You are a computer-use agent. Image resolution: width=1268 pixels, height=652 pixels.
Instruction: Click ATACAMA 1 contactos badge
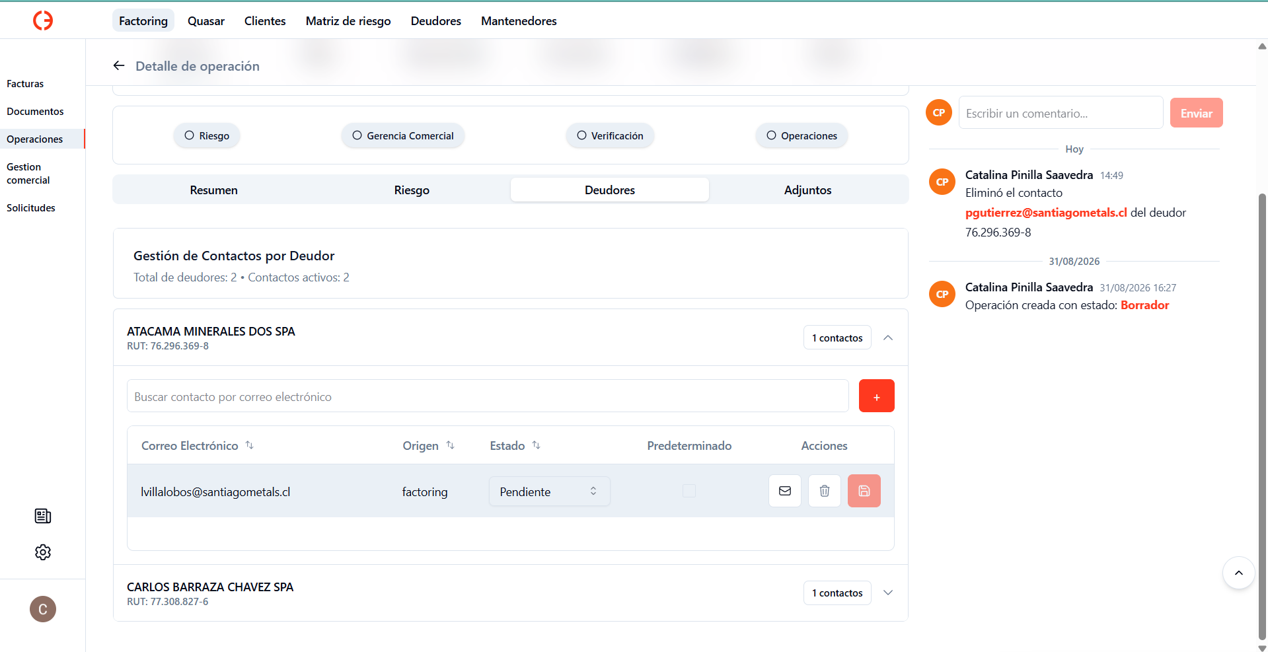(x=837, y=338)
